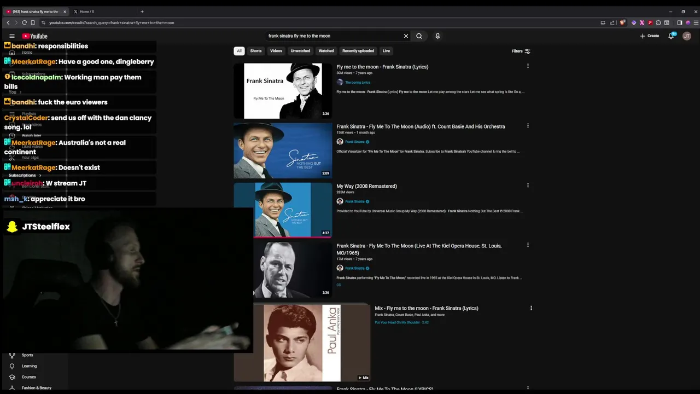Visit The boring Lyrics channel
Viewport: 700px width, 394px height.
(x=358, y=83)
